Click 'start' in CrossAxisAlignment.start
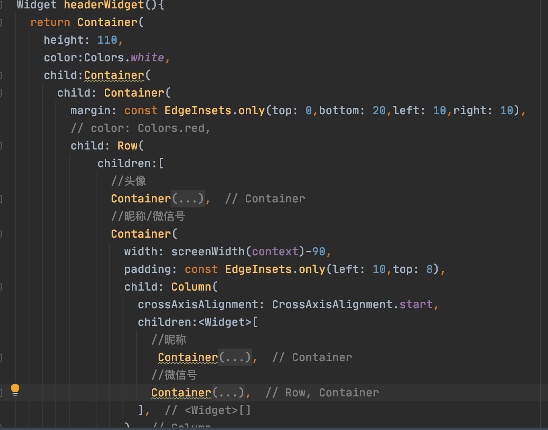 (x=416, y=304)
